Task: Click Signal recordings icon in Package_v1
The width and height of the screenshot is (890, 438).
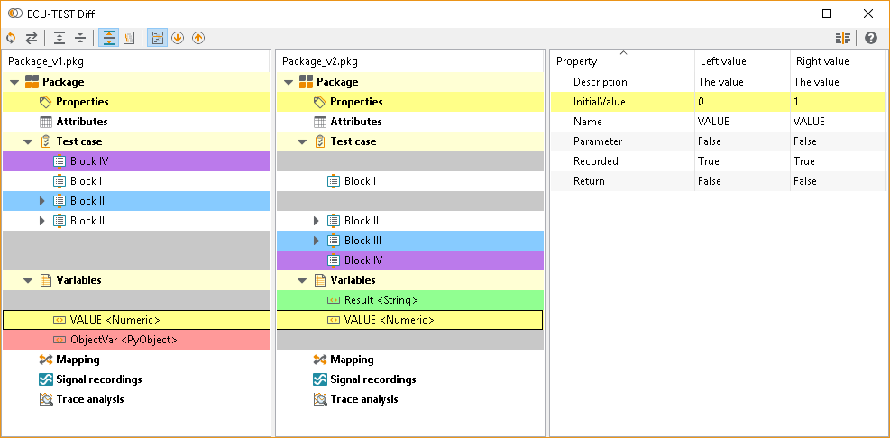Action: pos(46,379)
